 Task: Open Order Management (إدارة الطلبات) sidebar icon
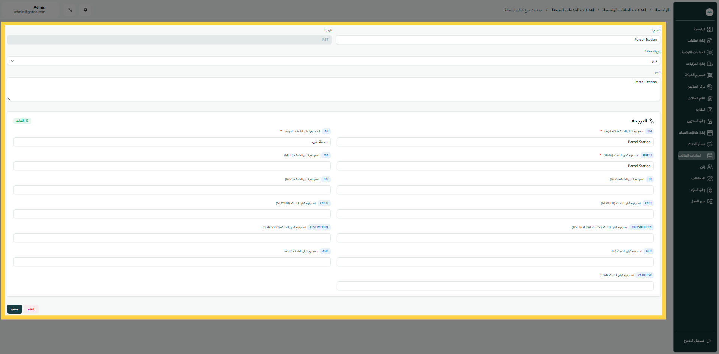pyautogui.click(x=710, y=41)
